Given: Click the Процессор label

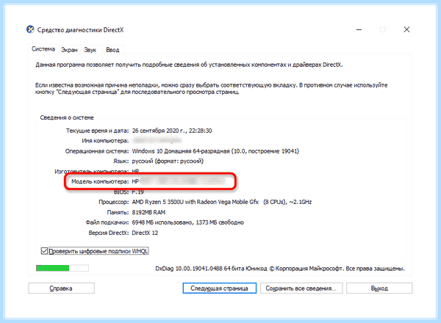Looking at the screenshot, I should pyautogui.click(x=114, y=202).
